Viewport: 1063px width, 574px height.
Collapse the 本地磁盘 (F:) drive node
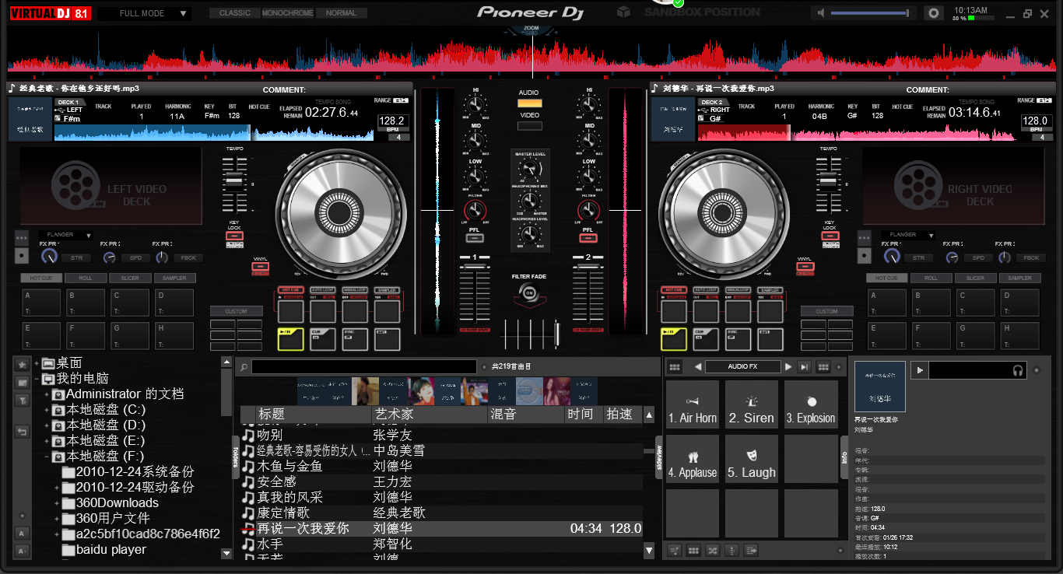click(x=47, y=457)
